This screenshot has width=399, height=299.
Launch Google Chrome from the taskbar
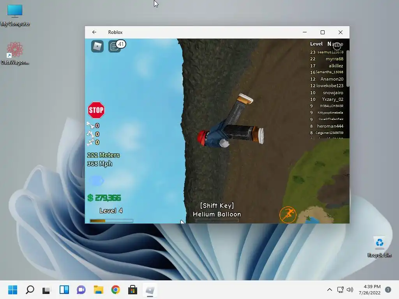(115, 290)
